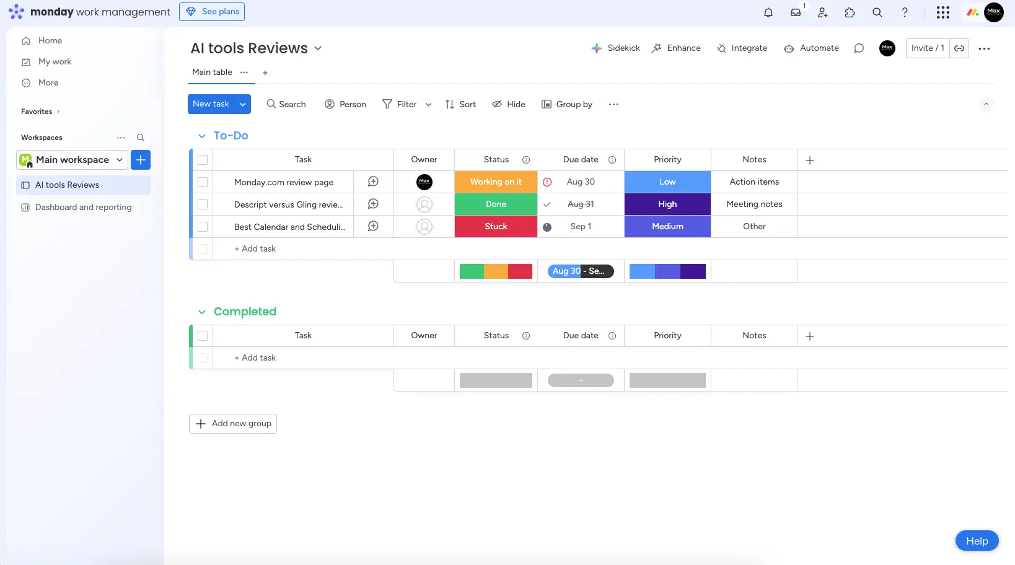
Task: Add a column in To-Do group
Action: coord(810,160)
